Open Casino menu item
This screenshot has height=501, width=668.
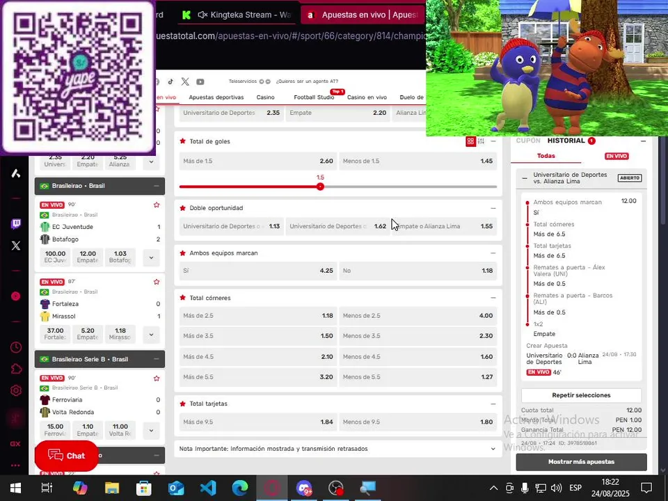tap(265, 97)
